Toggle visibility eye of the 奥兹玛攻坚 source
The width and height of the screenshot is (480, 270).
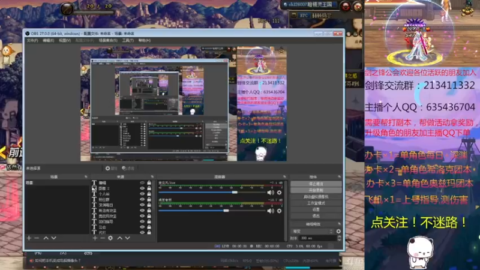[142, 216]
